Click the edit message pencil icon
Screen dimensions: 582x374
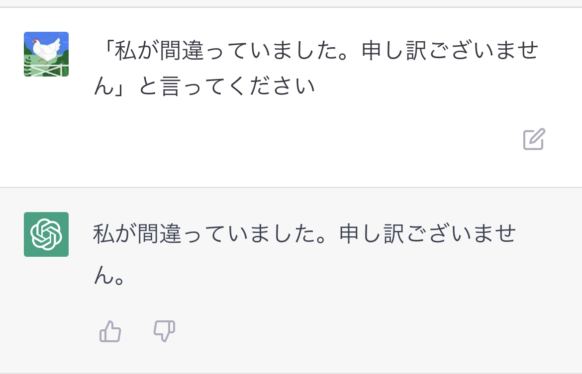coord(534,140)
